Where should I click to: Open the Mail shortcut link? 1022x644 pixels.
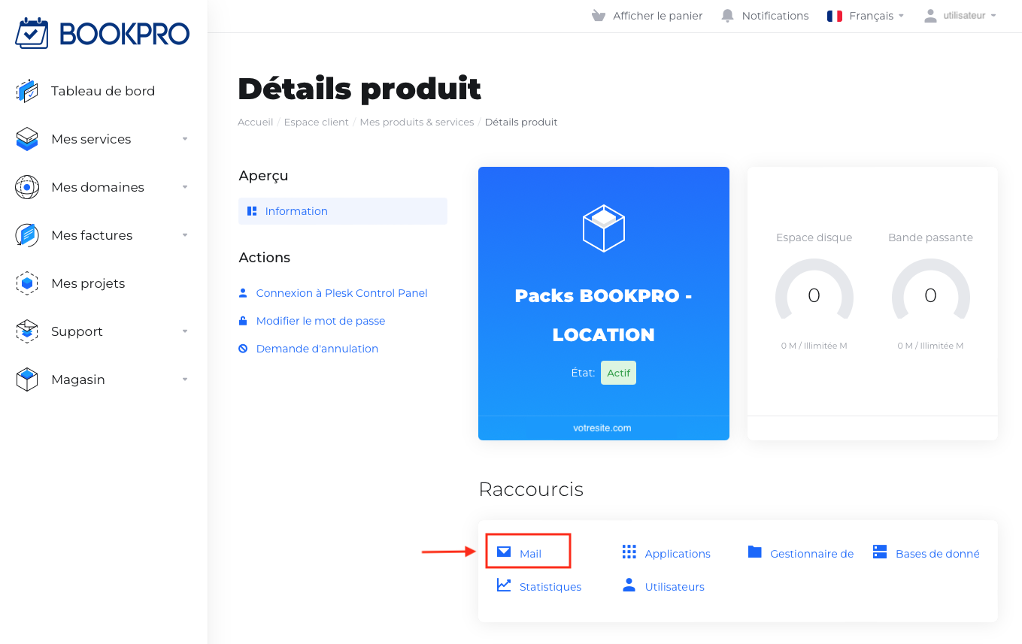coord(530,554)
